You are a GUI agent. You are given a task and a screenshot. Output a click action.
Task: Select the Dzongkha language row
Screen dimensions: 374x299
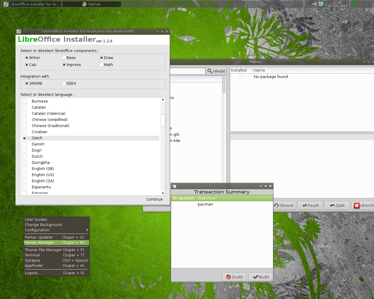click(x=91, y=163)
